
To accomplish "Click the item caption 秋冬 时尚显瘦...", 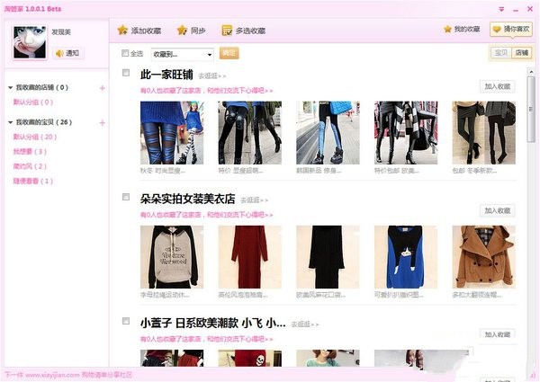I will pos(163,171).
